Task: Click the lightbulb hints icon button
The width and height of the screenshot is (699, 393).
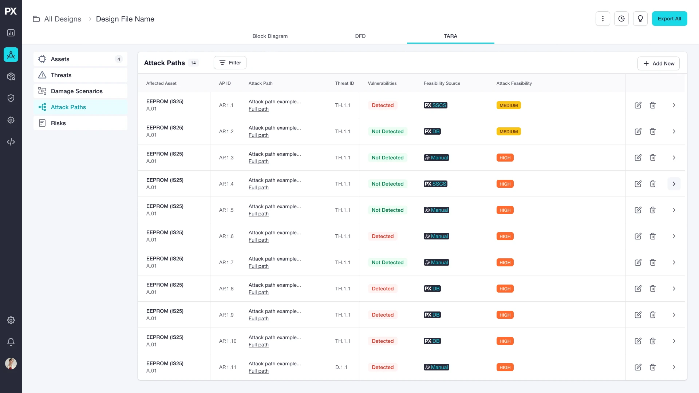Action: point(640,19)
